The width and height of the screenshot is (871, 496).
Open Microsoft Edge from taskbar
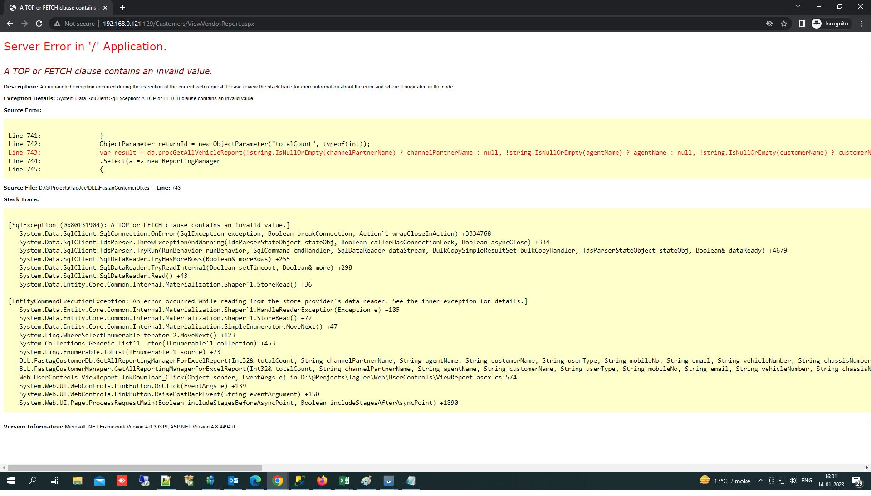click(x=255, y=481)
